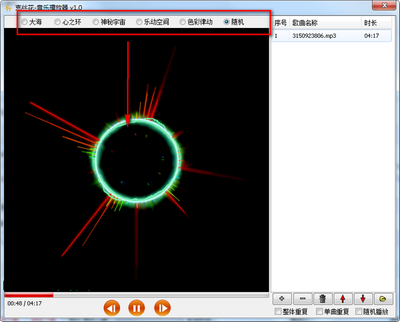
Task: Select 3150923806.mp3 in the playlist
Action: 331,36
